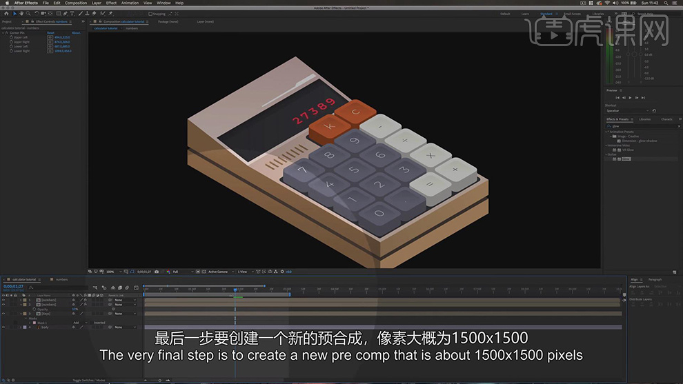This screenshot has width=683, height=384.
Task: Click the center audio level slider knob
Action: pos(634,54)
